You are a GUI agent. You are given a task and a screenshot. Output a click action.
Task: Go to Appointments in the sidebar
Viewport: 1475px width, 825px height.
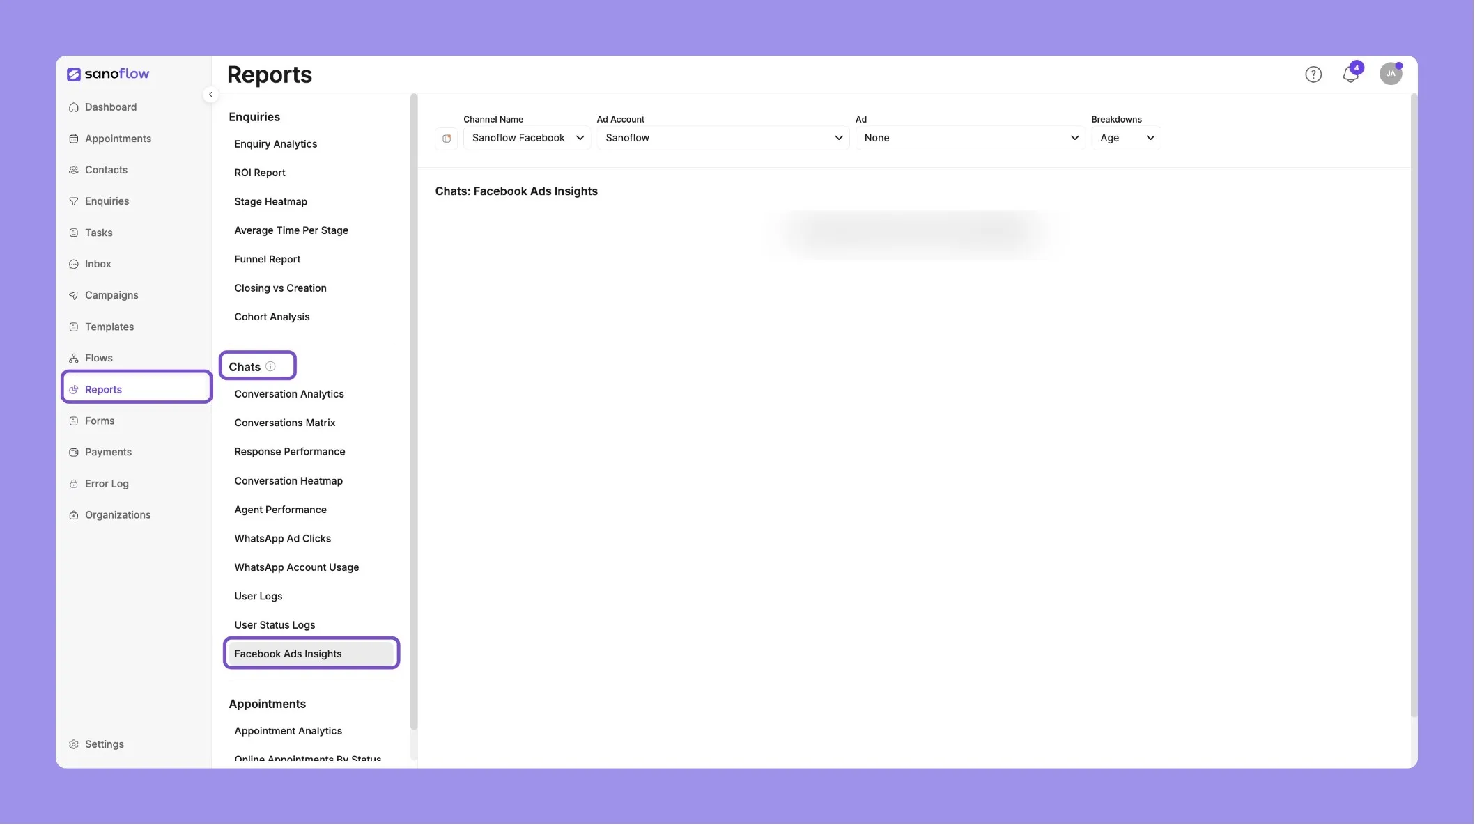click(x=118, y=139)
